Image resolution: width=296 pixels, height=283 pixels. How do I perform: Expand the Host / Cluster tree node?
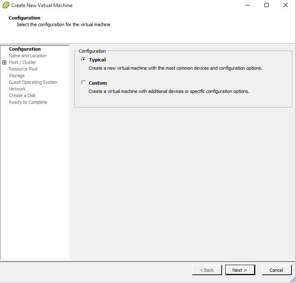point(4,62)
